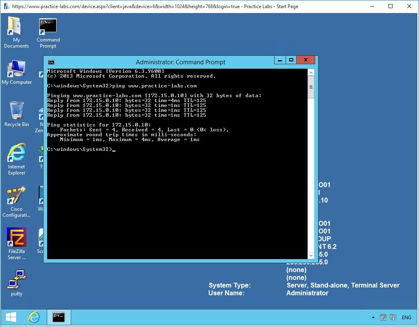Select the Command Prompt taskbar button

click(x=59, y=317)
